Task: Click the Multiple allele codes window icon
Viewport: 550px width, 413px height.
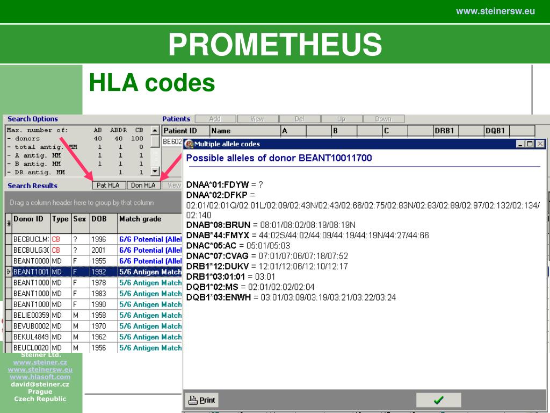Action: 189,144
